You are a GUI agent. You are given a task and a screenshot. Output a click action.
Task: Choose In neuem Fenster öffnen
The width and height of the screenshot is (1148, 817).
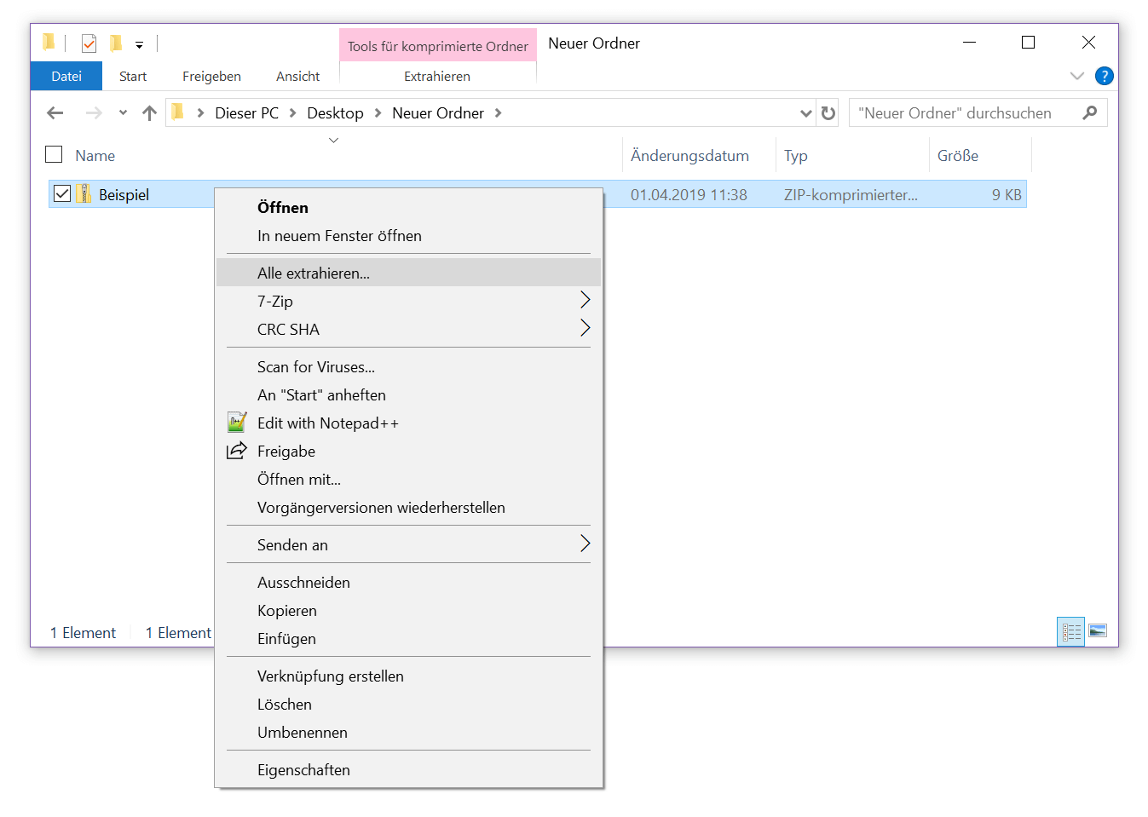coord(408,236)
